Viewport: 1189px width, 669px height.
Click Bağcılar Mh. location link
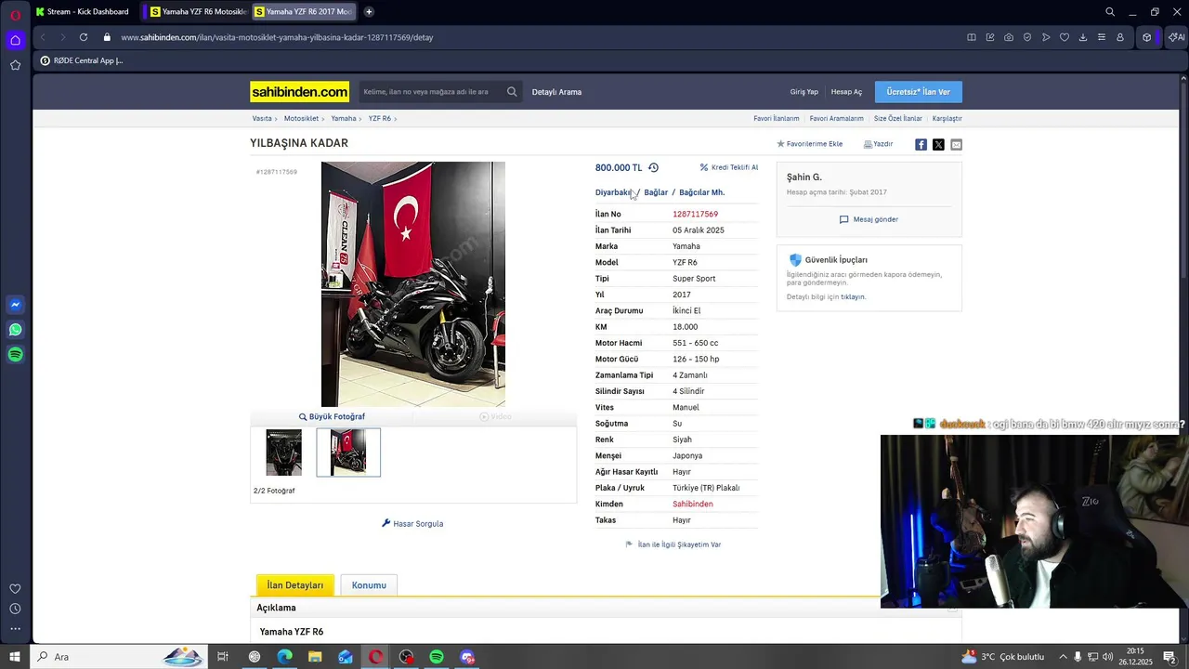702,192
